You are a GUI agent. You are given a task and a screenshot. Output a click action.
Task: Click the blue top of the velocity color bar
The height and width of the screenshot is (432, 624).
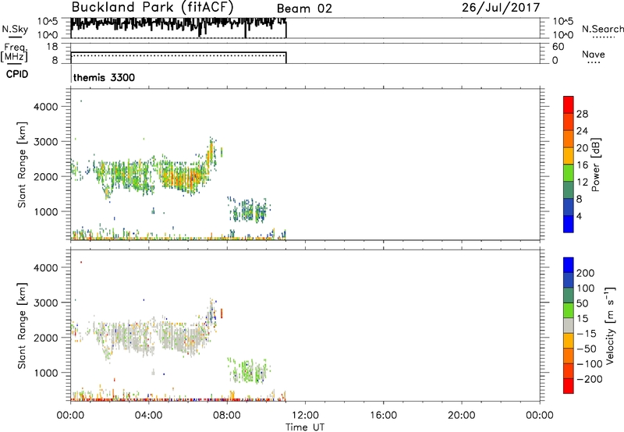point(569,265)
